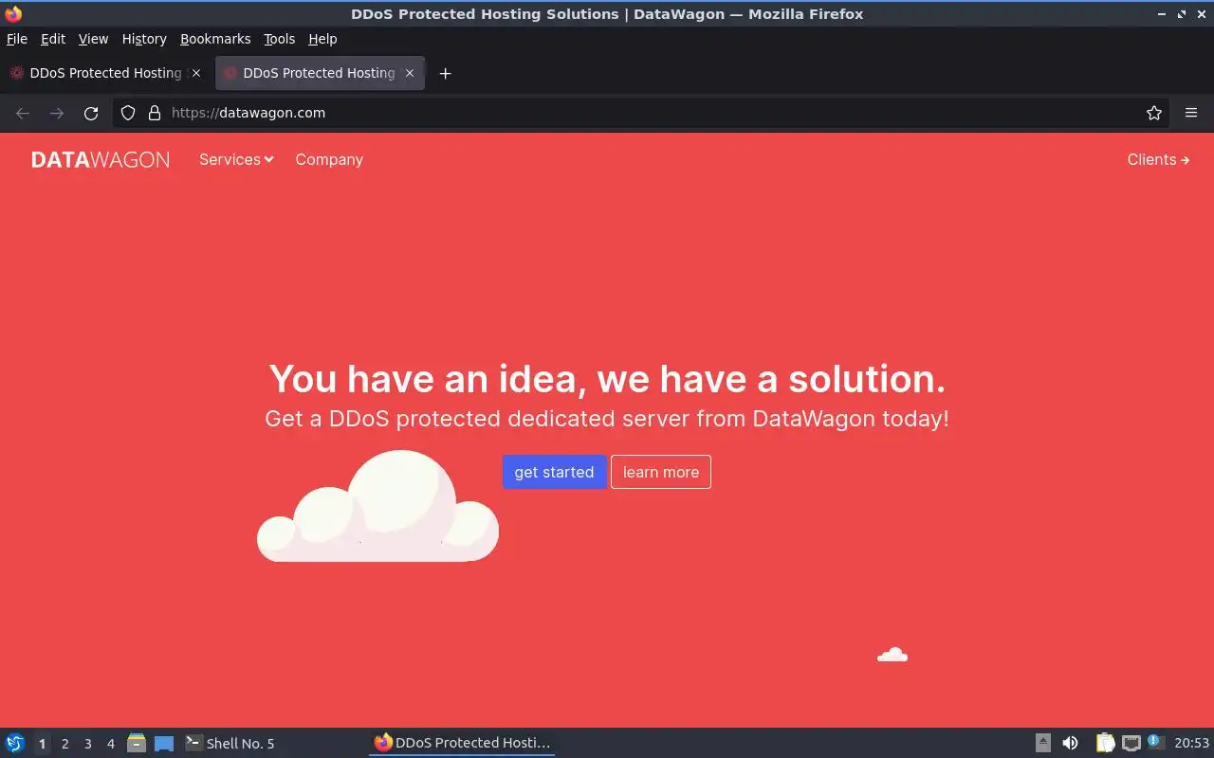Viewport: 1214px width, 758px height.
Task: Click the blue desktop taskbar icon
Action: coord(164,744)
